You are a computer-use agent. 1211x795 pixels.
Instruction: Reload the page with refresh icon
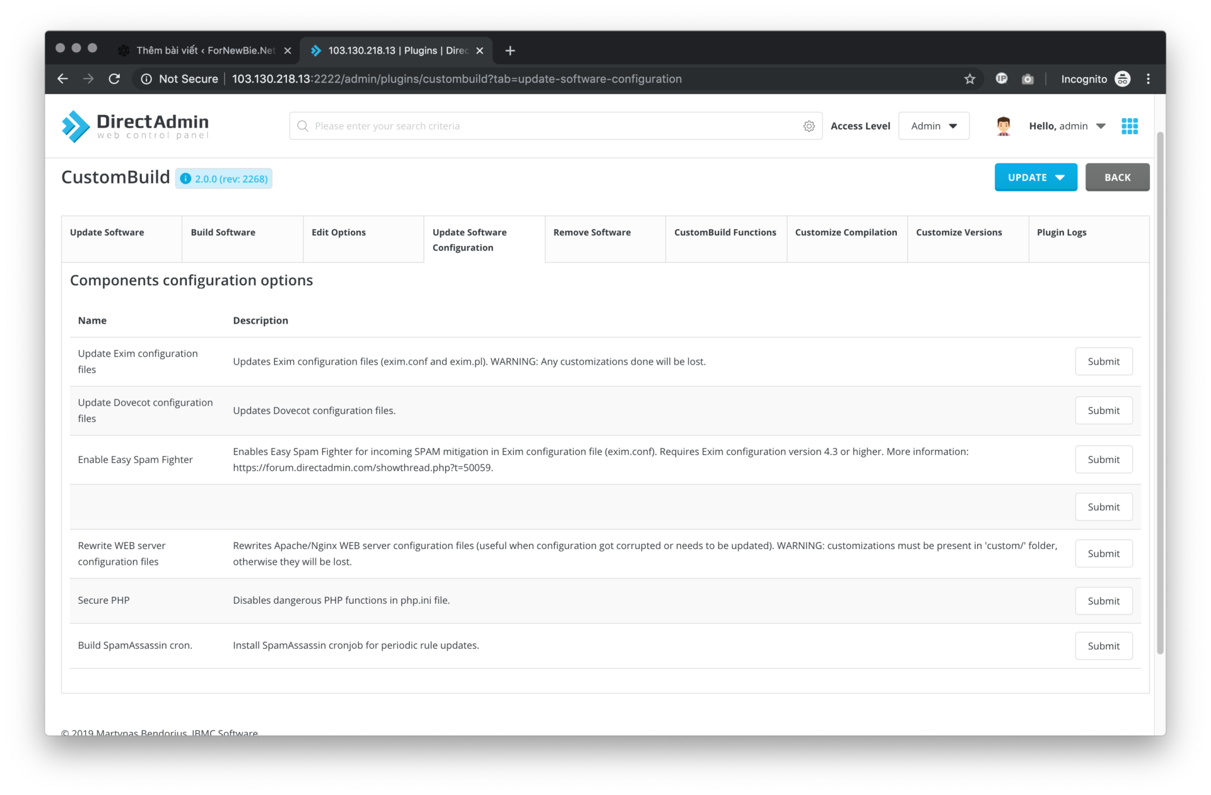point(114,79)
